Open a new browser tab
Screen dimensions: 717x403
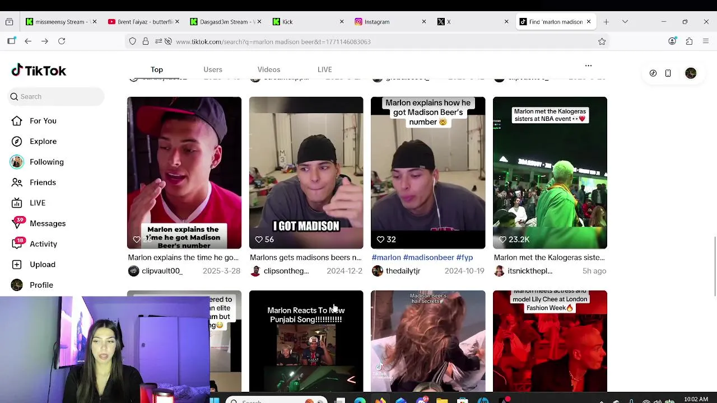(x=606, y=21)
